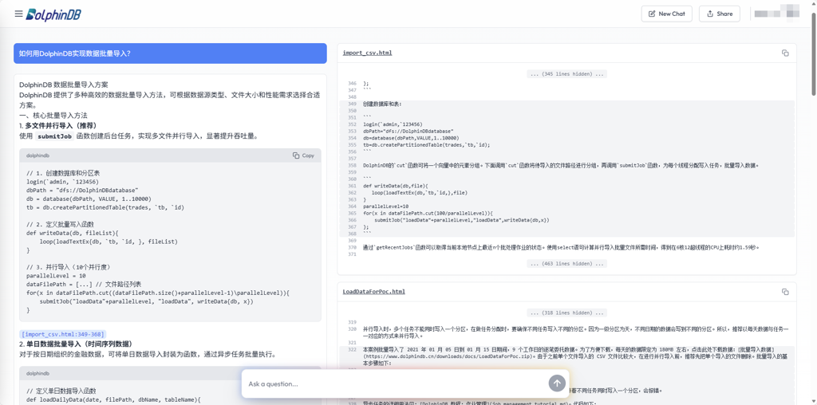Copy the LoadDataForPoc.html source panel
The width and height of the screenshot is (817, 405).
tap(785, 292)
